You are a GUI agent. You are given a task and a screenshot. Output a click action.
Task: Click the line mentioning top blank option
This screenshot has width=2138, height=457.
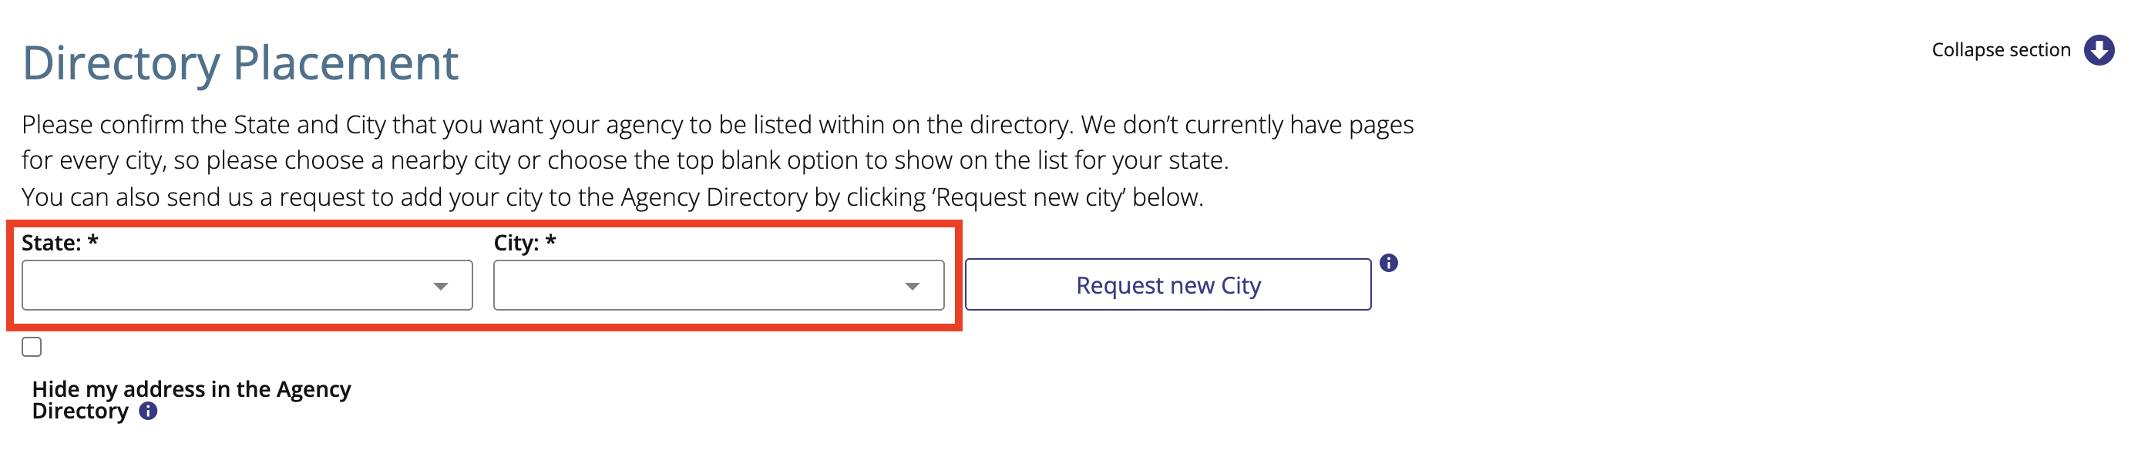(x=625, y=160)
